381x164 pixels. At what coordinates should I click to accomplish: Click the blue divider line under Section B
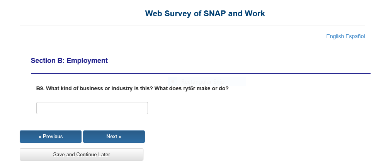(201, 73)
